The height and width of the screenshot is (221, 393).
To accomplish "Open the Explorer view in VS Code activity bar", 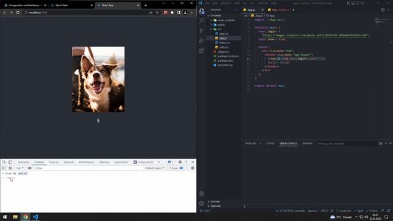I will (x=201, y=11).
